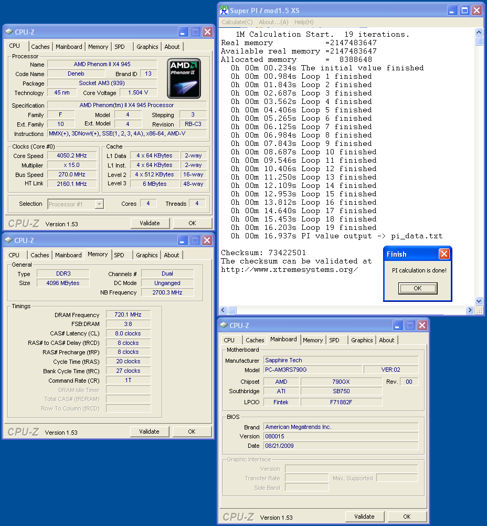
Task: Select About tab in CPU-Z Mainboard window
Action: point(386,340)
